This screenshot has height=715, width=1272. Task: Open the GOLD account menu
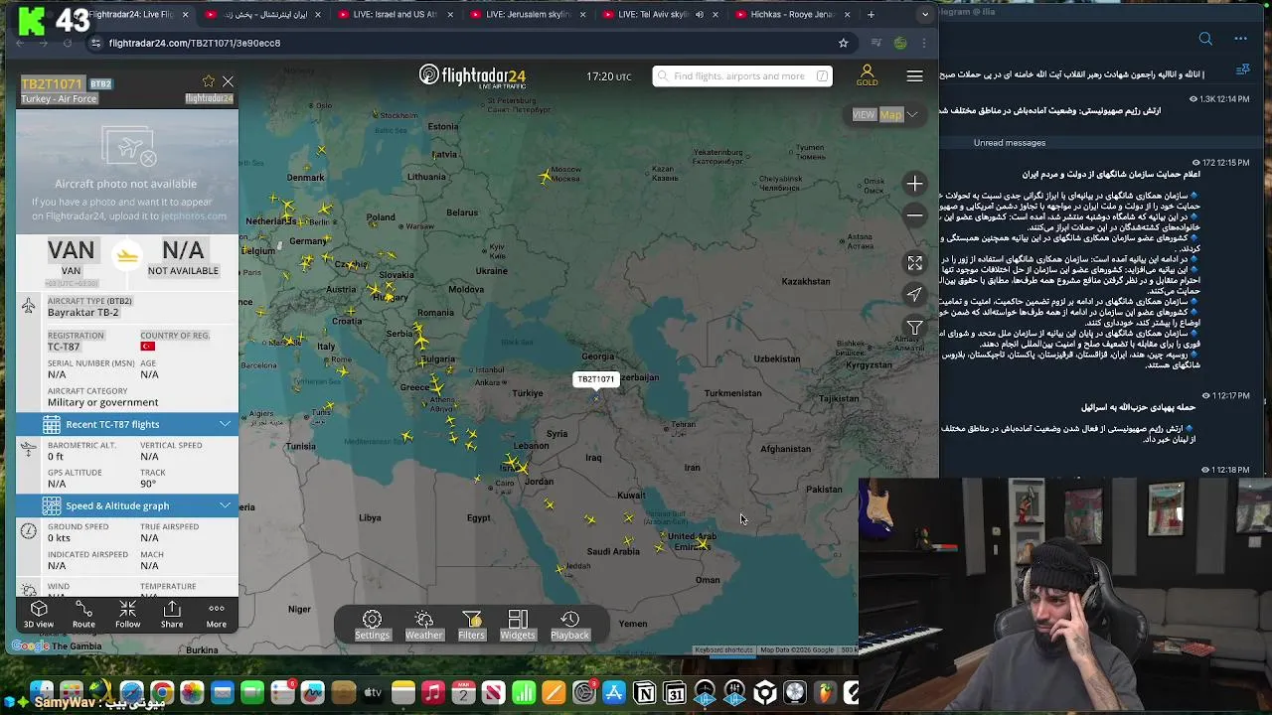pyautogui.click(x=867, y=75)
